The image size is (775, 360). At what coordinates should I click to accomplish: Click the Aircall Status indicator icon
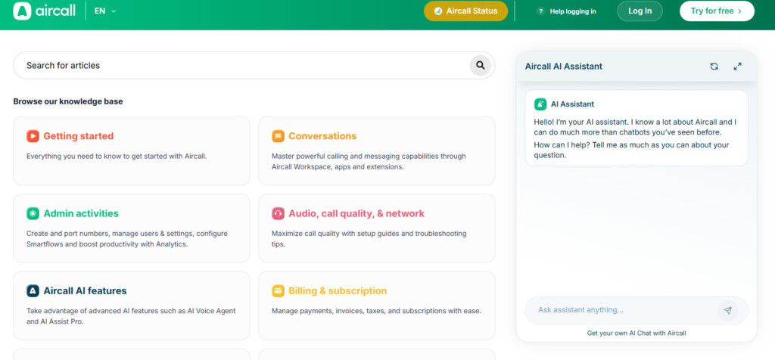click(x=438, y=11)
